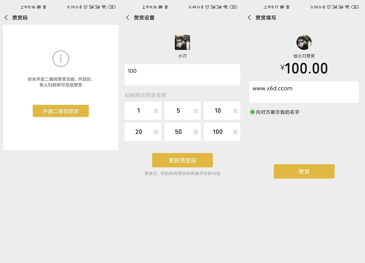365x263 pixels.
Task: Click the www.x6d.ccom text field
Action: (304, 92)
